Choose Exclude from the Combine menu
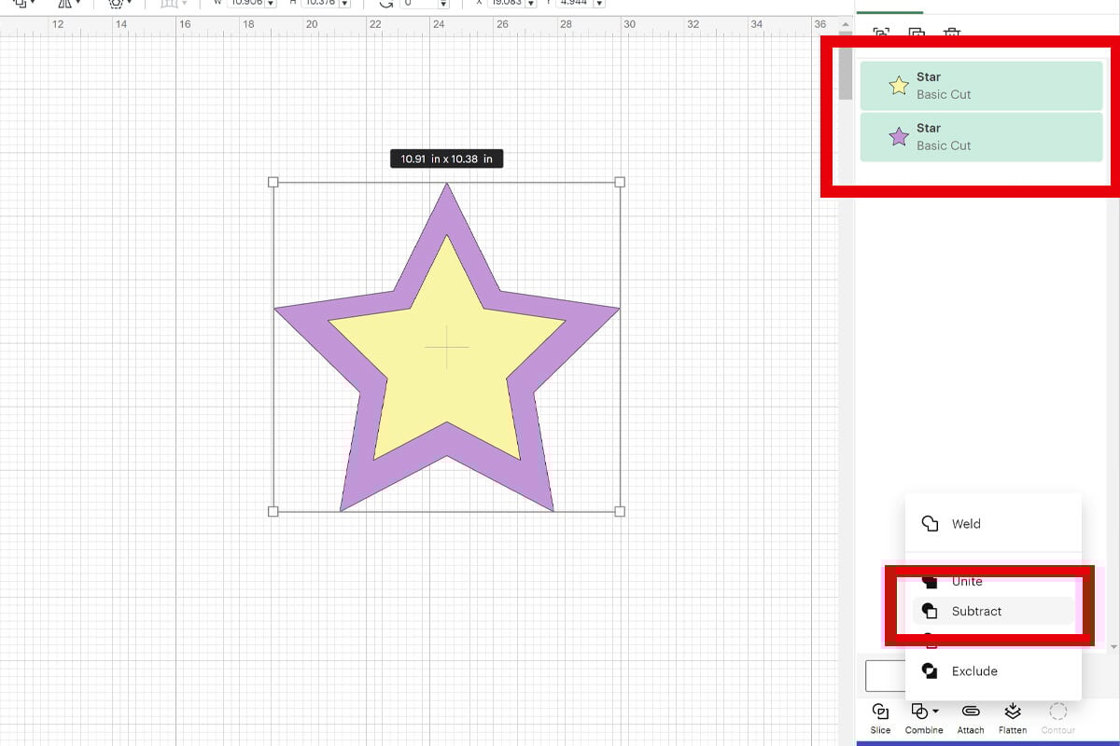Image resolution: width=1120 pixels, height=746 pixels. 974,670
